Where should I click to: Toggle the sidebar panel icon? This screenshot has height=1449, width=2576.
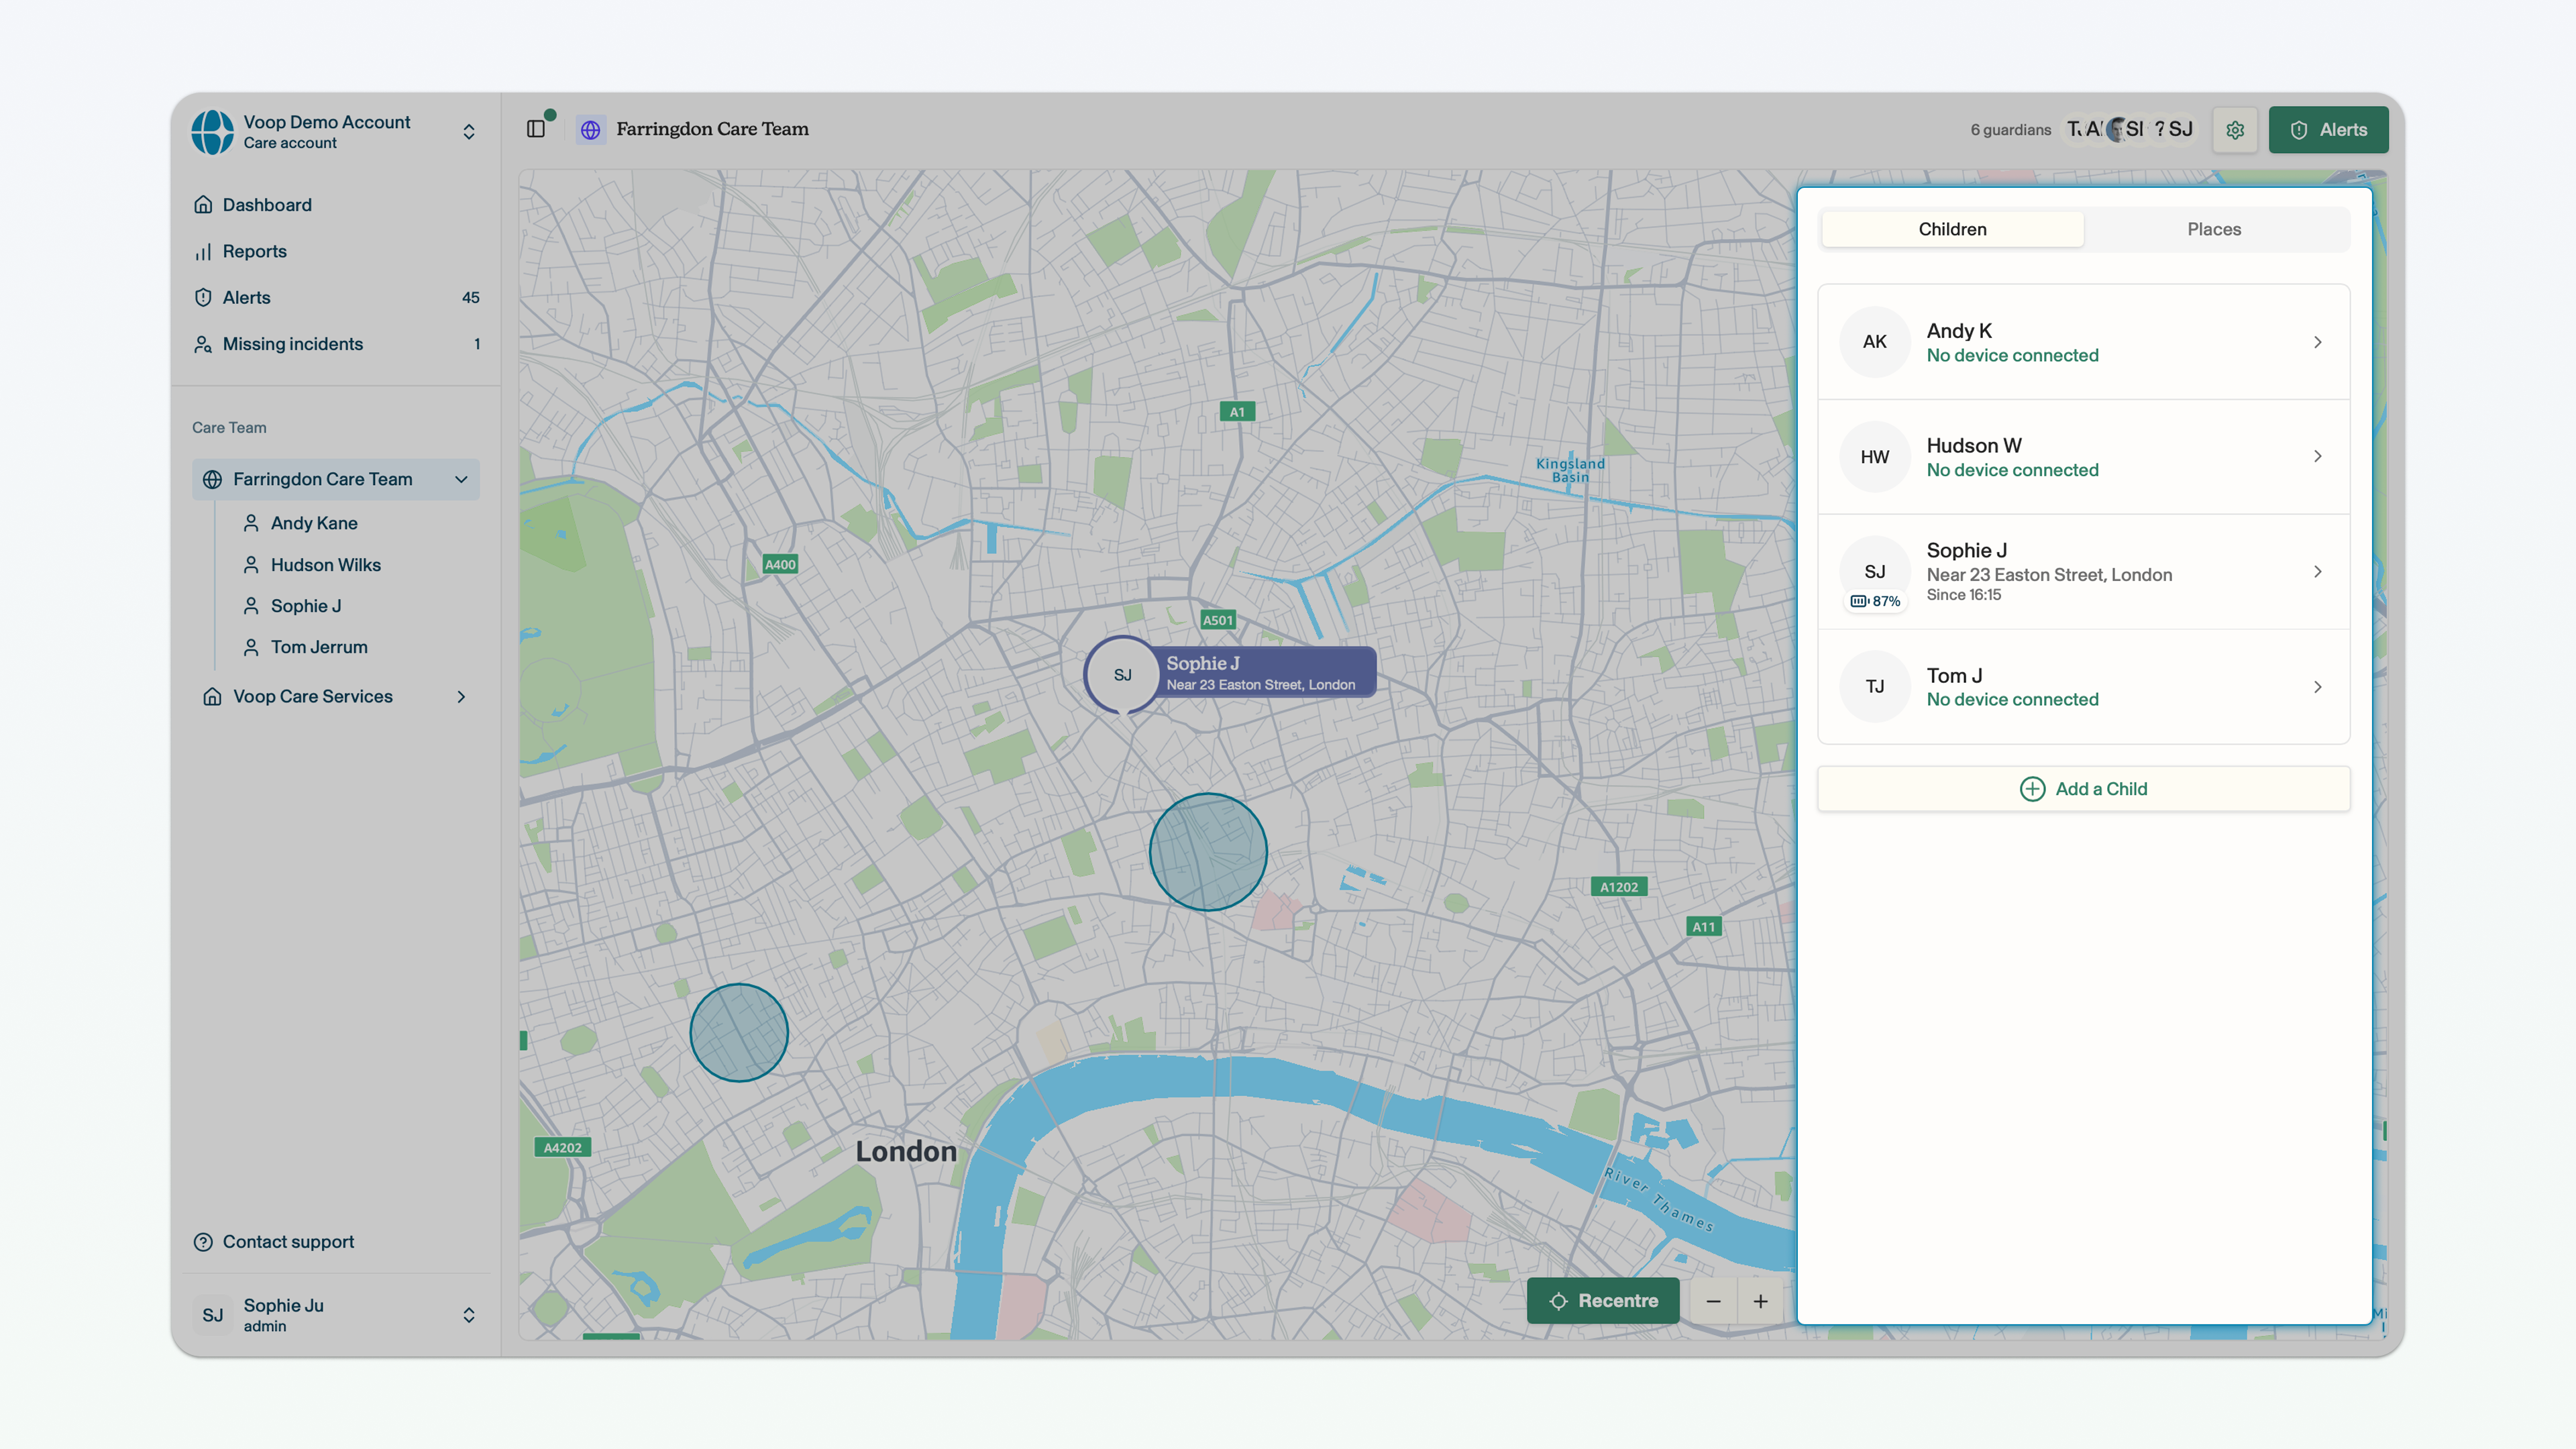click(536, 129)
